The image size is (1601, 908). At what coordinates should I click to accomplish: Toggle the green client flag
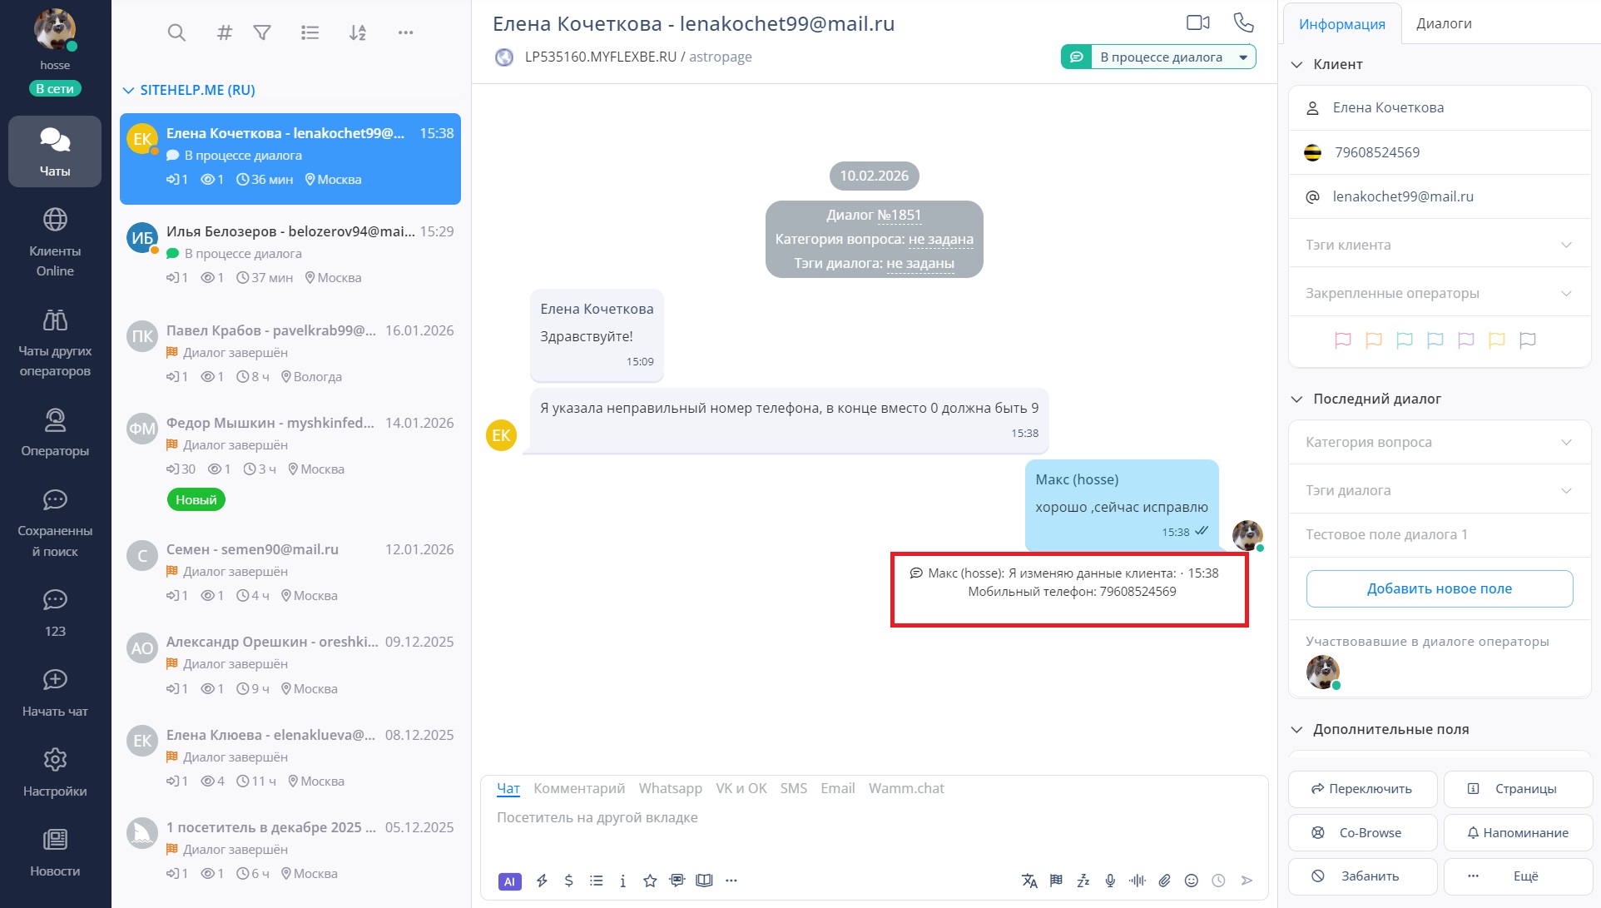pos(1404,340)
